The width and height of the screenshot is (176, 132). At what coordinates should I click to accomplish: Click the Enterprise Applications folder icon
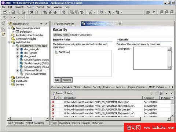point(13,28)
